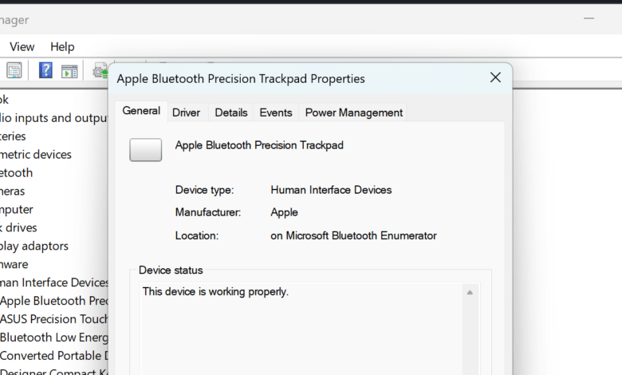Switch to the Events tab
This screenshot has width=622, height=375.
coord(276,112)
